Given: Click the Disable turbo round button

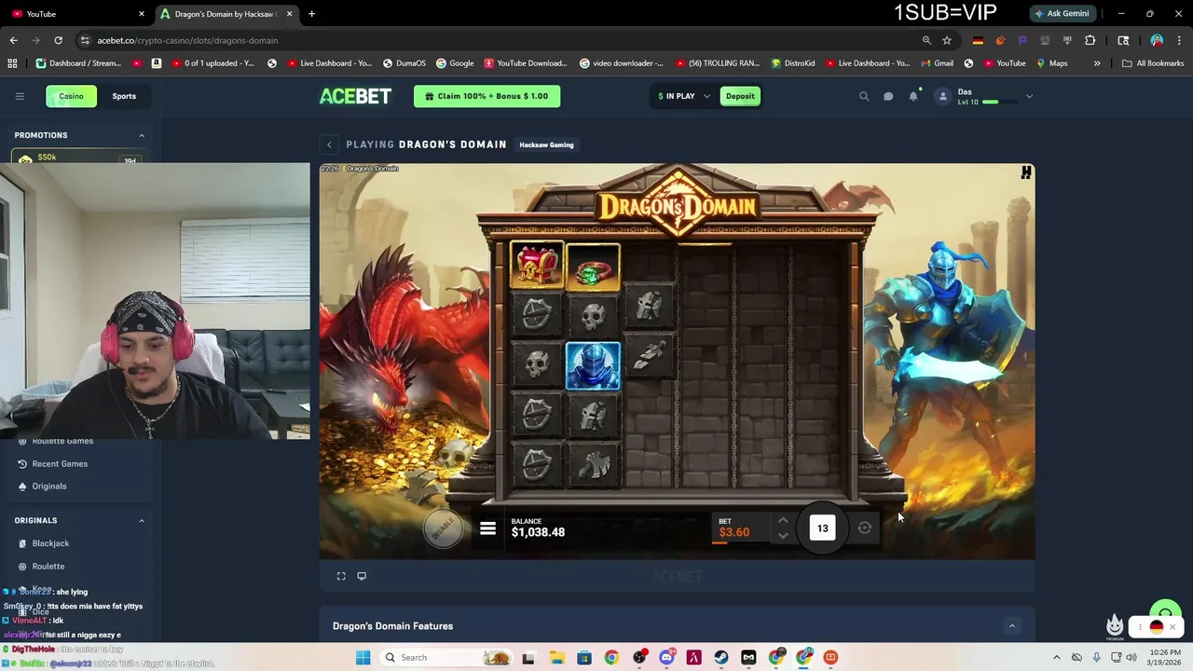Looking at the screenshot, I should coord(443,528).
